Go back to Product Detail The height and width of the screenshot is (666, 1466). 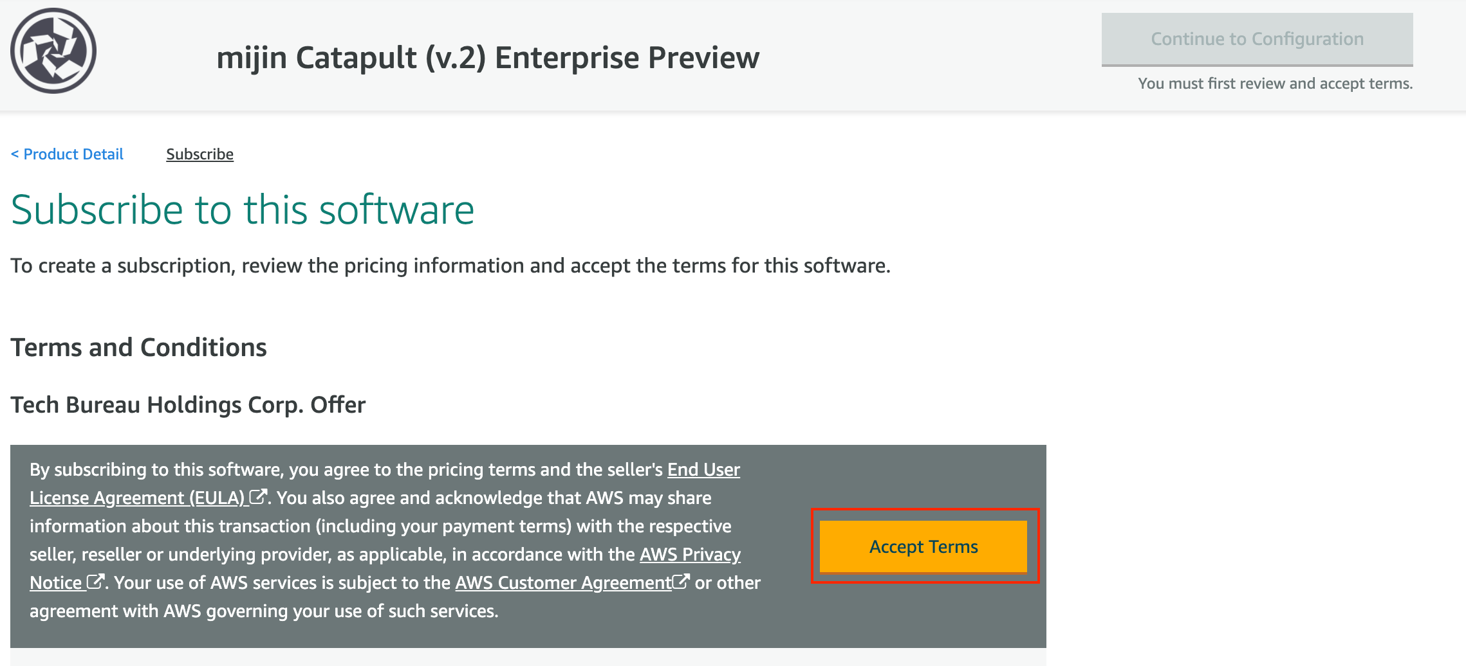[x=67, y=154]
